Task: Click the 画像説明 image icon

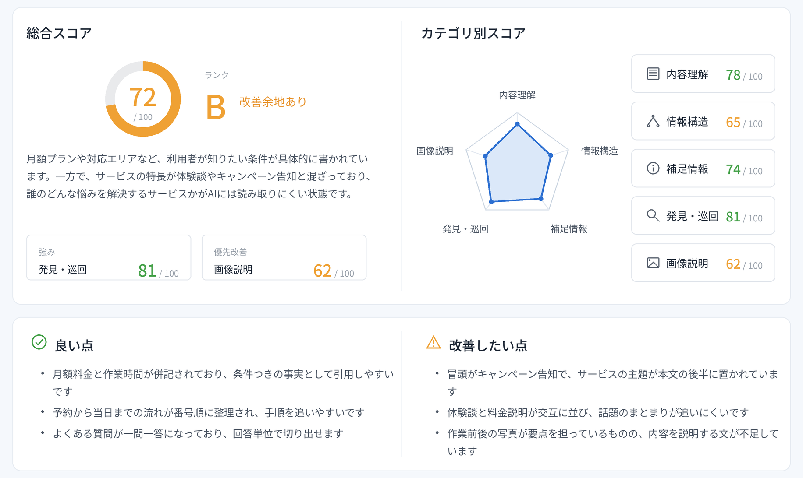Action: [653, 263]
